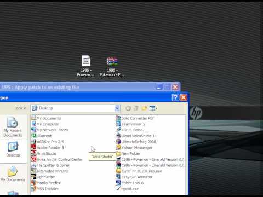Select the New Folder item

(128, 153)
